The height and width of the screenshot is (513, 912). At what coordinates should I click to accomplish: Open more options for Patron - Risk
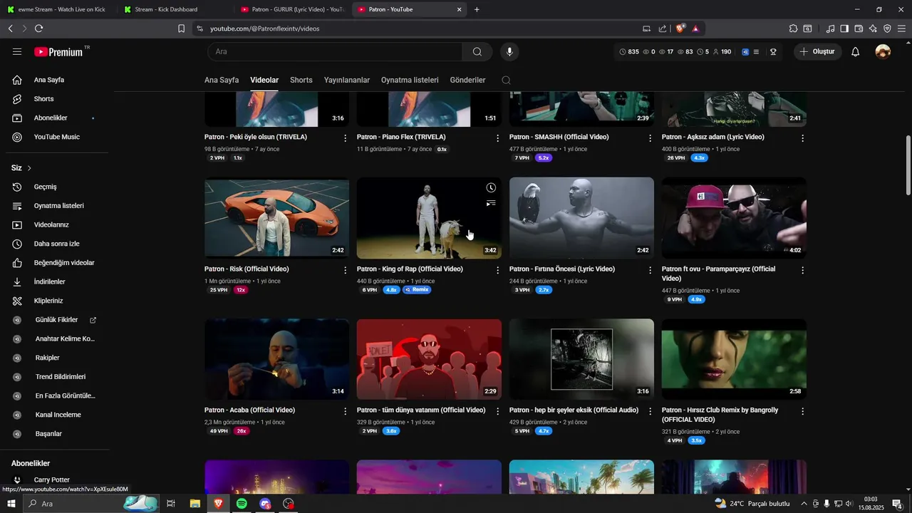tap(346, 270)
